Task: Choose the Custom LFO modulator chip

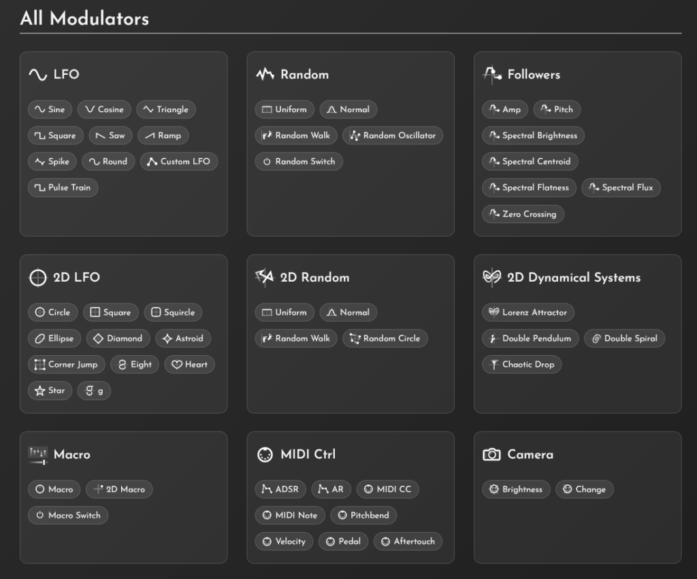Action: 179,162
